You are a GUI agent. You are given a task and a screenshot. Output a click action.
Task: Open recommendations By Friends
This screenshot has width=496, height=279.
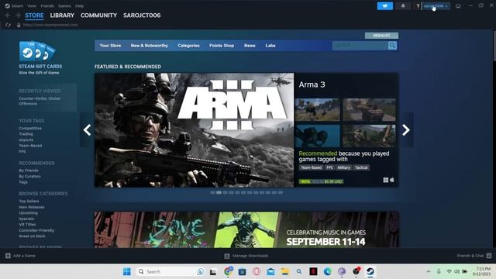[x=29, y=170]
